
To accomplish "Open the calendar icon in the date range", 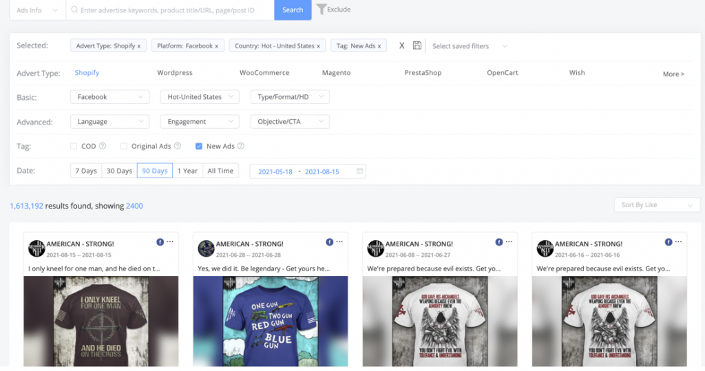I will click(x=359, y=171).
